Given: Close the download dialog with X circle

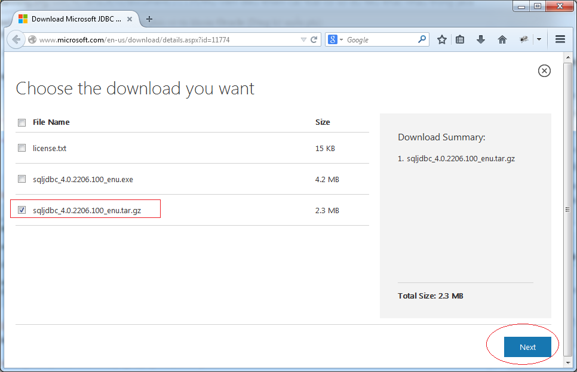Looking at the screenshot, I should tap(544, 70).
